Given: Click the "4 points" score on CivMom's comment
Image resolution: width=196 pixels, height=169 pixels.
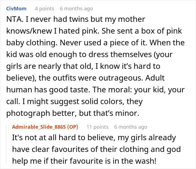Looking at the screenshot, I should coord(45,9).
